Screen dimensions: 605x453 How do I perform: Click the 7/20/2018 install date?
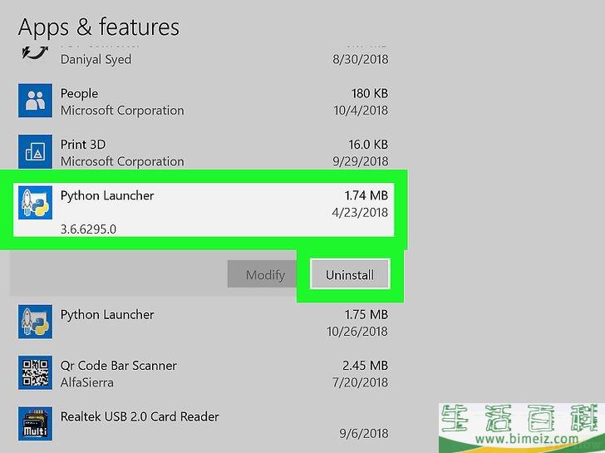[x=361, y=382]
